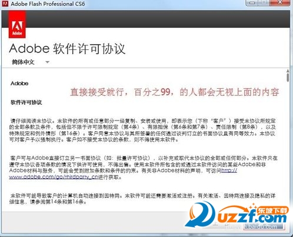293x237 pixels.
Task: Click the Flash title bar application icon
Action: point(5,4)
